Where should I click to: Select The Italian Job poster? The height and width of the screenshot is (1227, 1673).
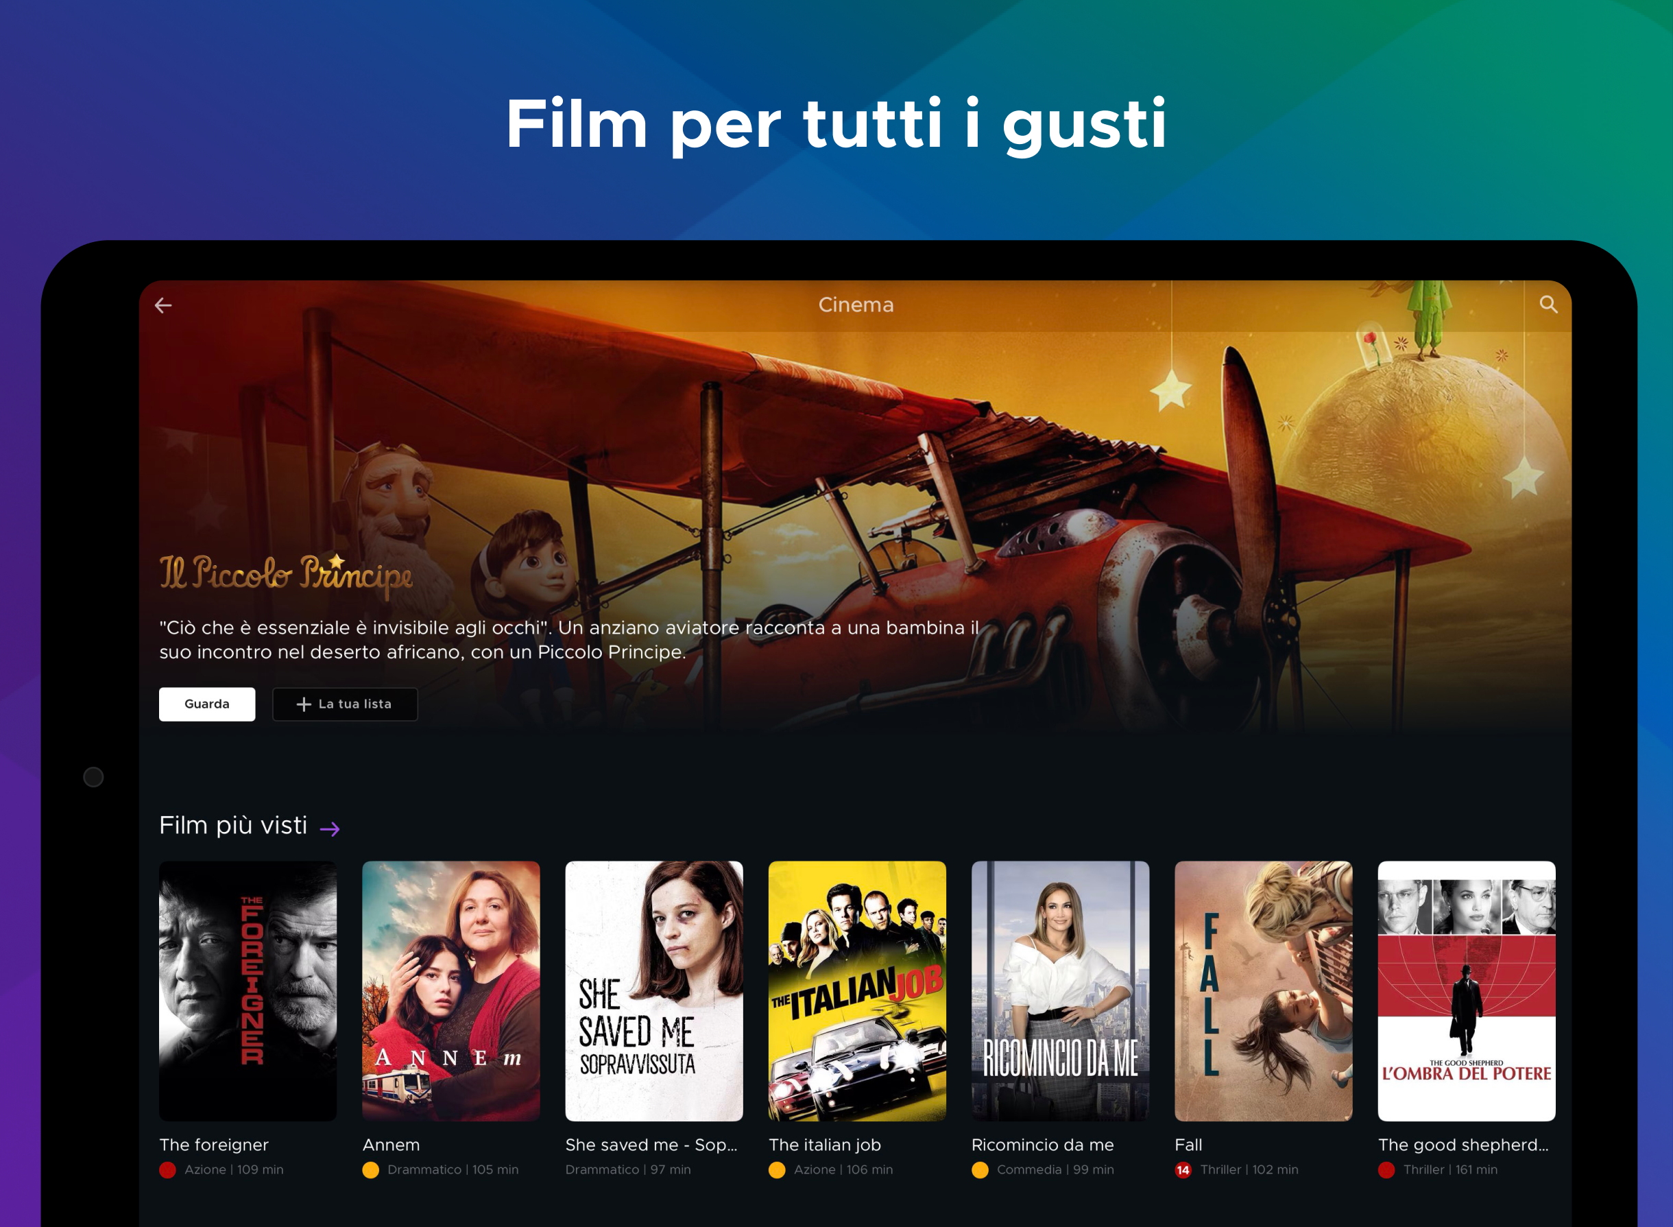[857, 991]
